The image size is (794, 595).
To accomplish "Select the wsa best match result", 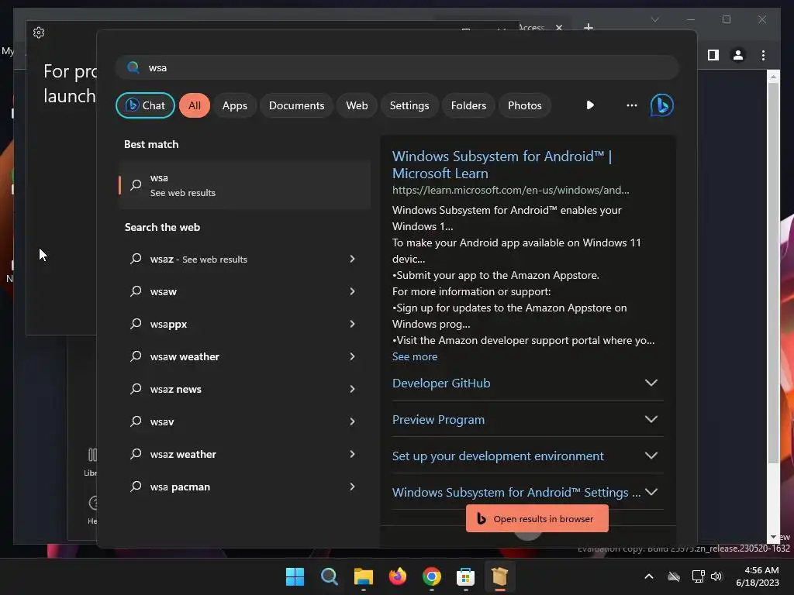I will [x=244, y=185].
